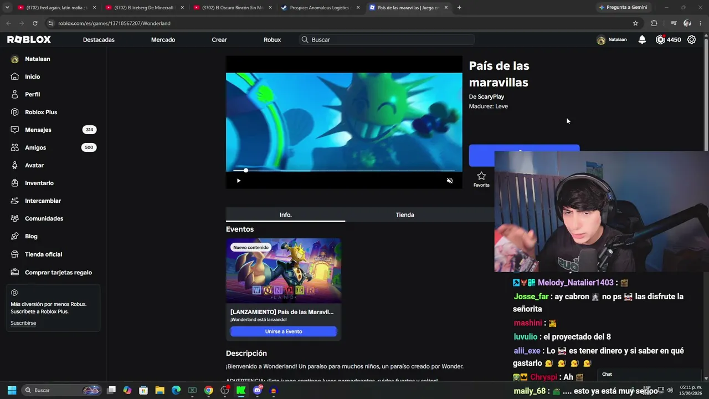Click Pregunta a Gemini button
The width and height of the screenshot is (709, 399).
(623, 8)
